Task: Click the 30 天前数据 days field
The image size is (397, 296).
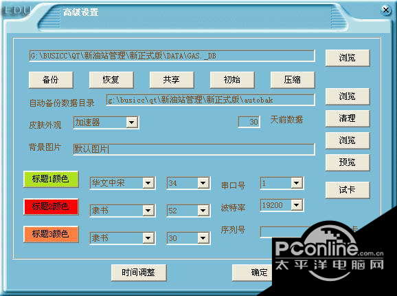Action: pos(249,122)
